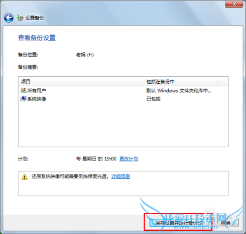
Task: Click the 设置备份 window title text
Action: tap(34, 18)
